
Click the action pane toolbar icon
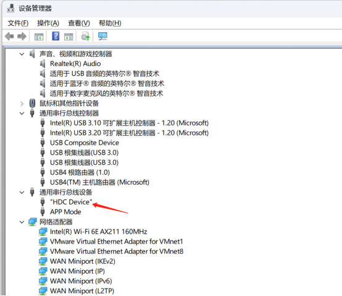coord(69,37)
